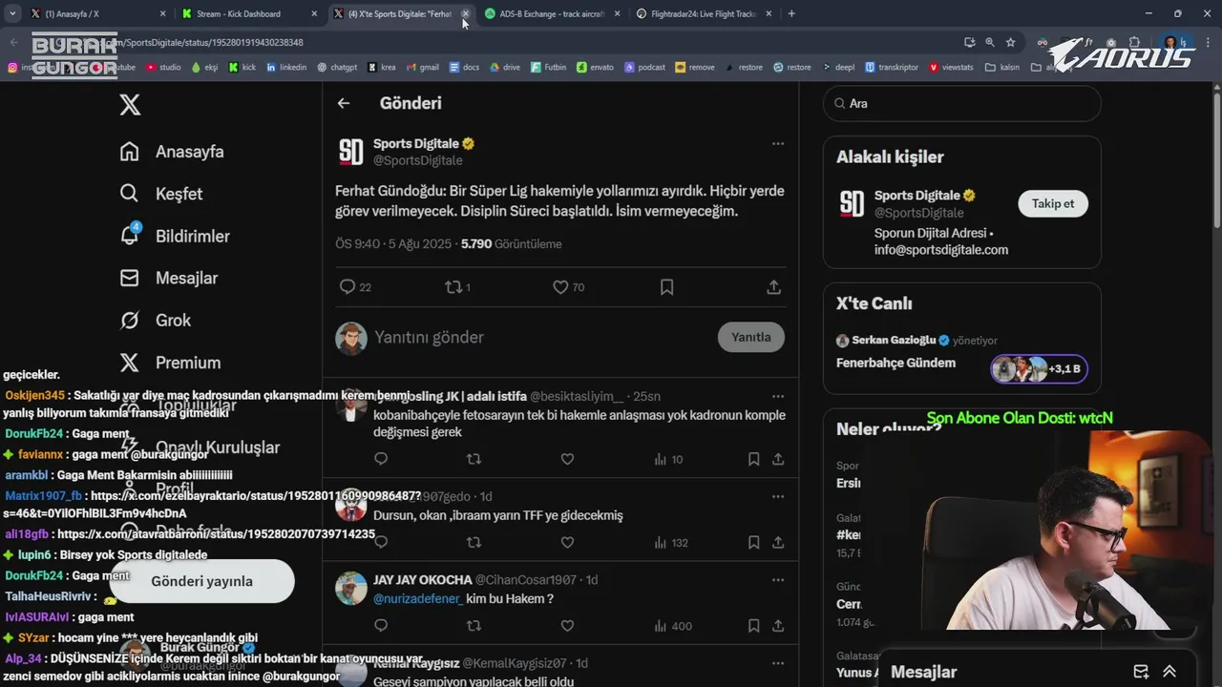
Task: Share the Sports Digitale post
Action: [x=774, y=287]
